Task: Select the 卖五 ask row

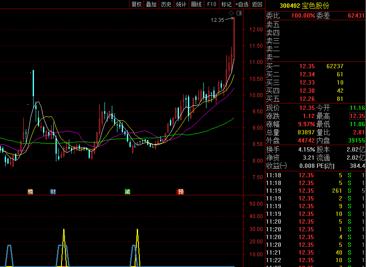Action: 316,24
